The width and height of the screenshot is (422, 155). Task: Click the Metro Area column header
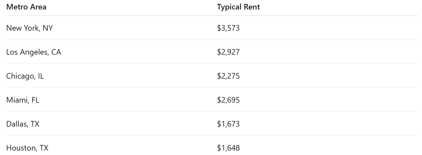(26, 7)
